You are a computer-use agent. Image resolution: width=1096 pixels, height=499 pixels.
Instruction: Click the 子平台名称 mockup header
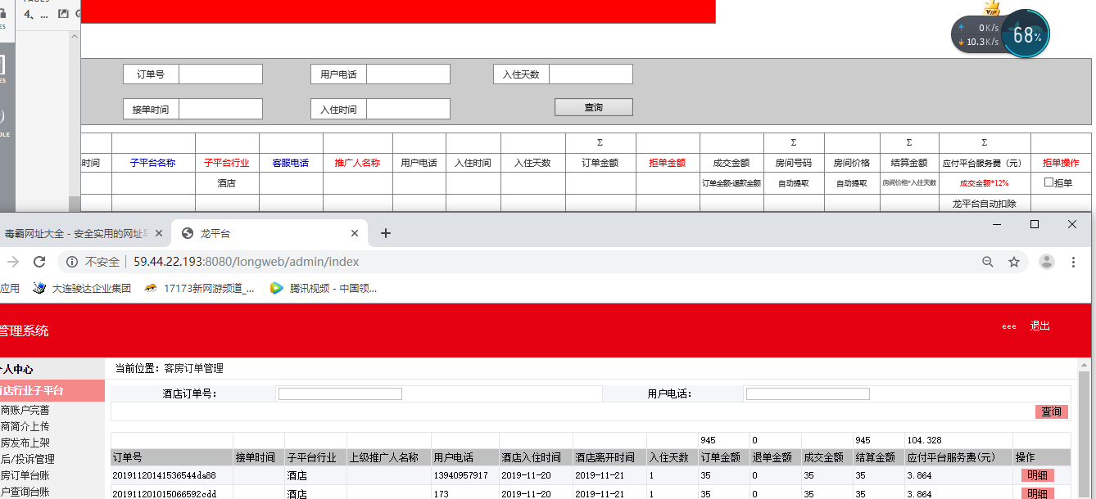(152, 163)
